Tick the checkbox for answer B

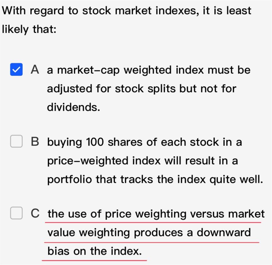click(x=16, y=141)
